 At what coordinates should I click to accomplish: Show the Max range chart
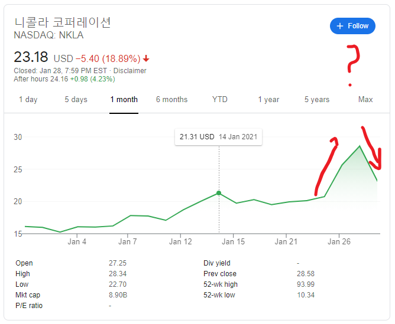365,100
